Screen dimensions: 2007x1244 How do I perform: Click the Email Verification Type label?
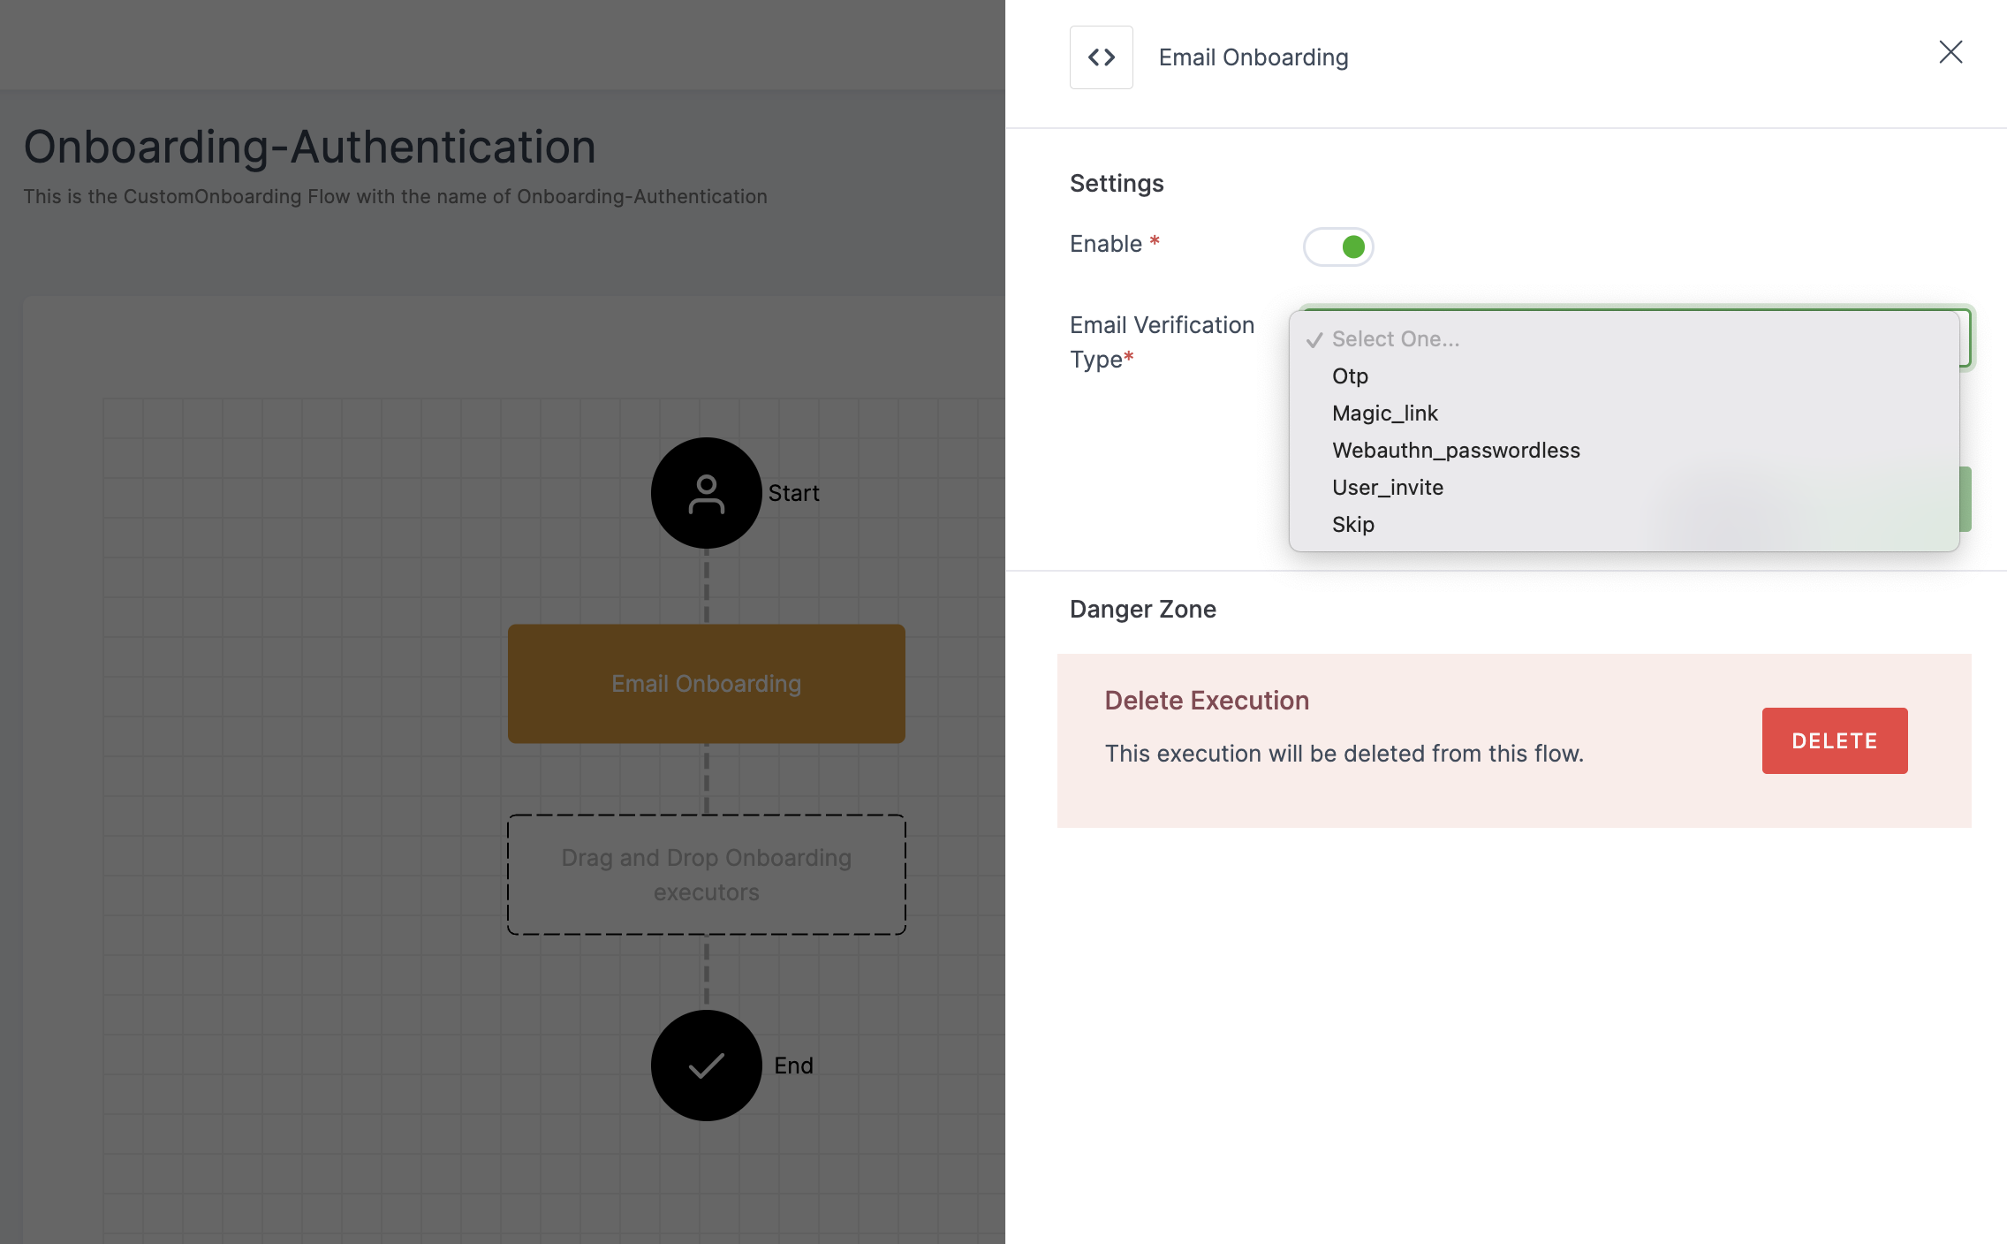[x=1162, y=342]
